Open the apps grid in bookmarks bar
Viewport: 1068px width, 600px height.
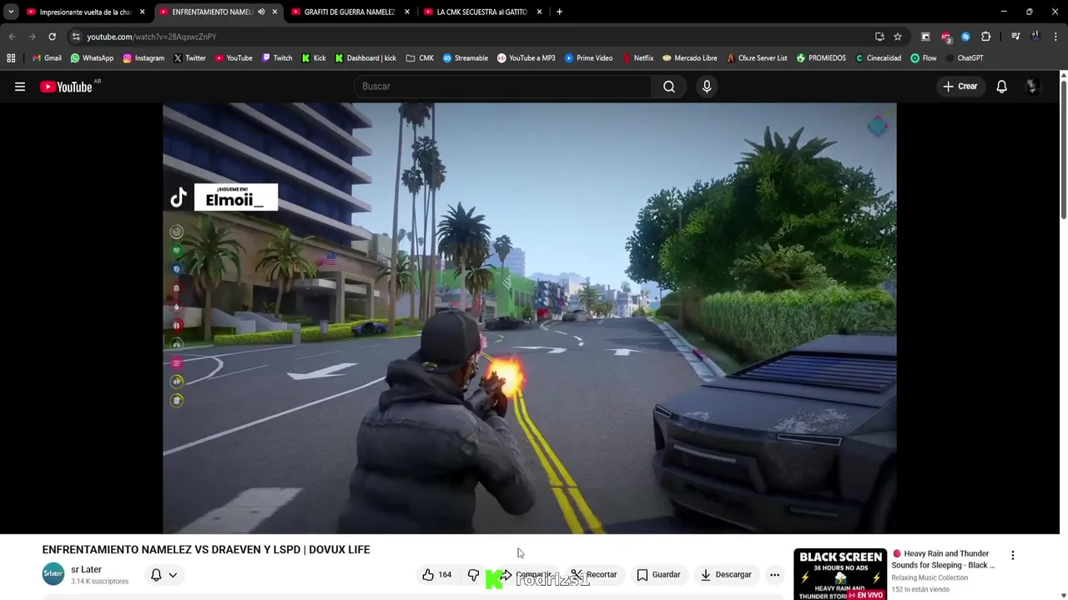11,58
